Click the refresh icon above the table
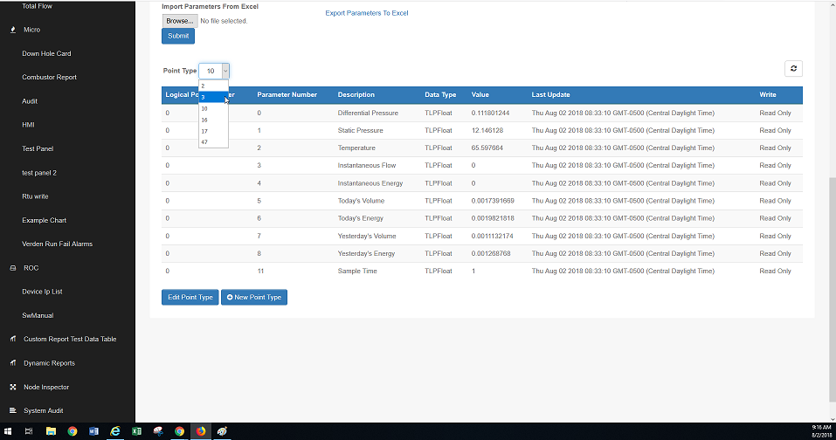This screenshot has width=836, height=440. pyautogui.click(x=793, y=69)
